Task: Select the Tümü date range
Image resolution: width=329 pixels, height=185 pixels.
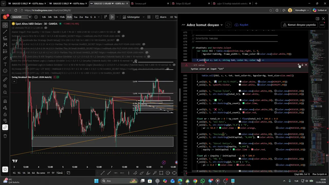Action: point(59,173)
